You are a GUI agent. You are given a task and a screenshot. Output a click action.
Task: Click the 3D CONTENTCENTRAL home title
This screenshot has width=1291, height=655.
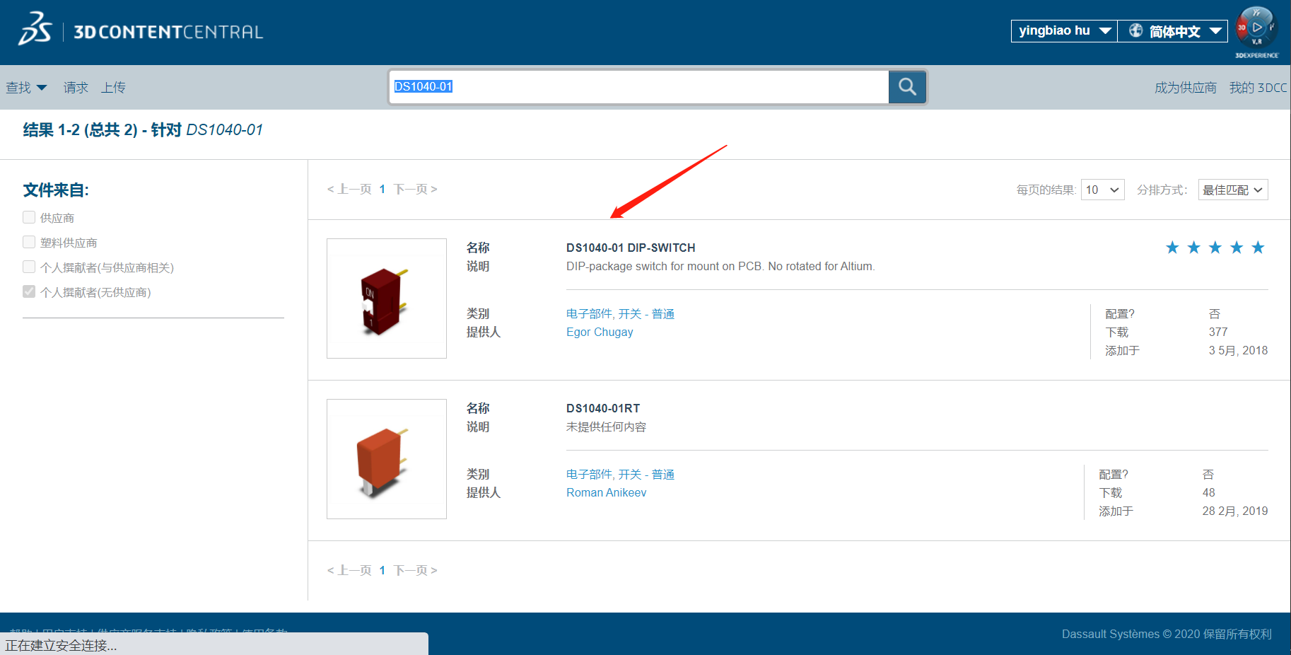[x=168, y=32]
